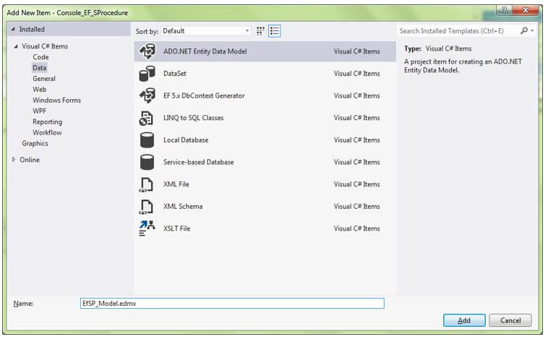Click the Cancel button
This screenshot has width=548, height=342.
click(x=510, y=320)
